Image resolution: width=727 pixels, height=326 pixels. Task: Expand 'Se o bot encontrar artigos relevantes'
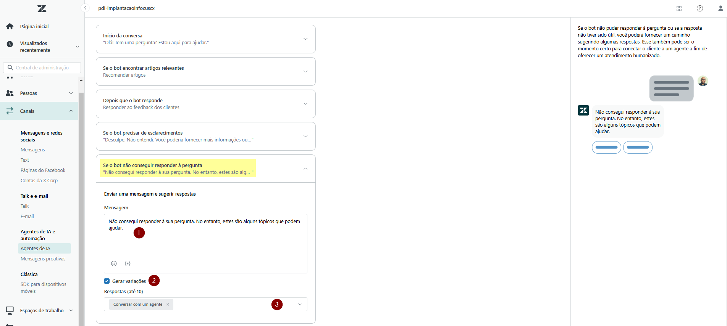(305, 71)
